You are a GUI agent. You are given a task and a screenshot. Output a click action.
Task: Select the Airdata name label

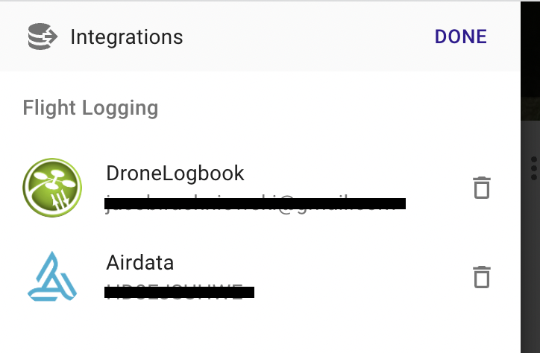click(139, 263)
